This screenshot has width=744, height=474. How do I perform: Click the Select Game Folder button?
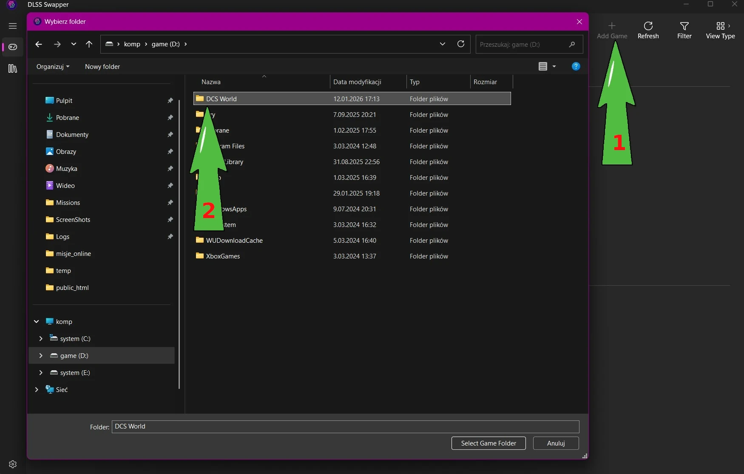click(x=488, y=443)
